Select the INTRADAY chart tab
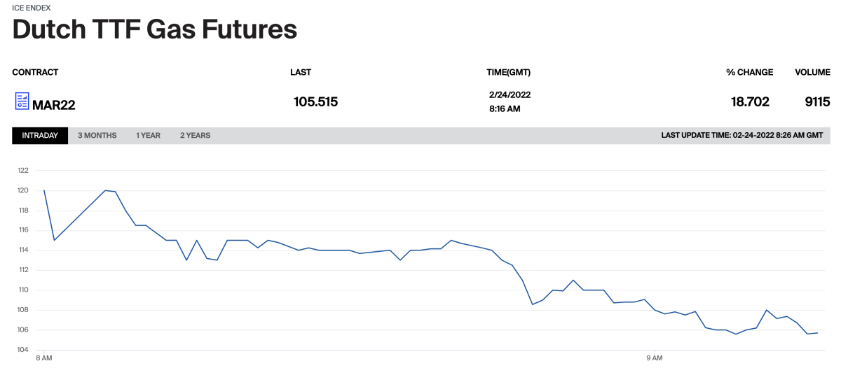The image size is (841, 368). pos(40,136)
